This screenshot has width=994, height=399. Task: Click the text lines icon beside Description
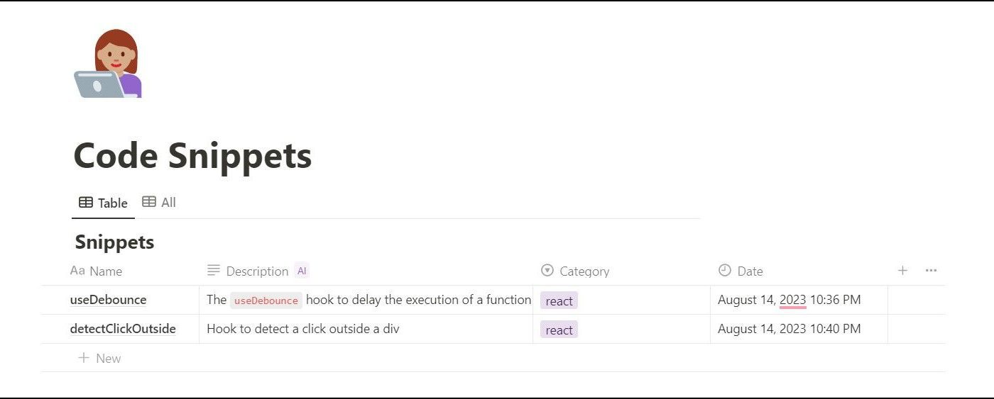coord(213,270)
